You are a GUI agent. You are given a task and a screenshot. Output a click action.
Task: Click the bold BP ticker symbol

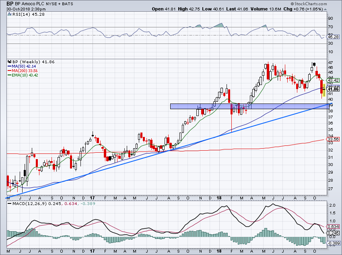(x=10, y=4)
